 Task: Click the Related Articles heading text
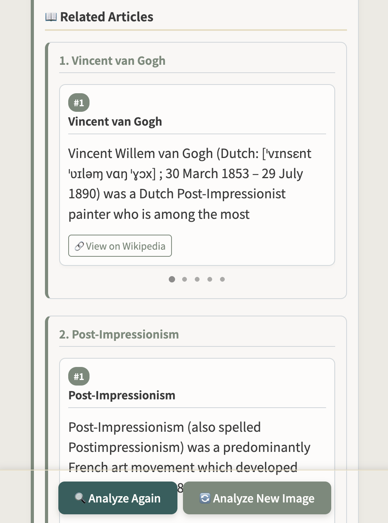tap(106, 17)
